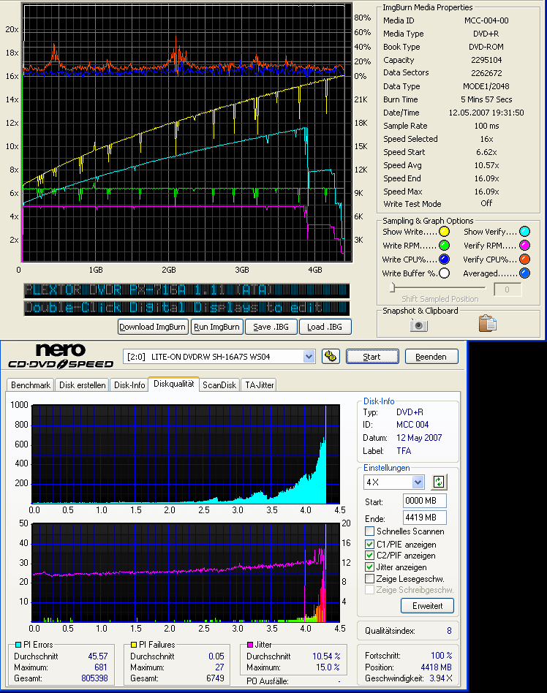Toggle the green Write RPM indicator
Image resolution: width=547 pixels, height=693 pixels.
(x=444, y=246)
